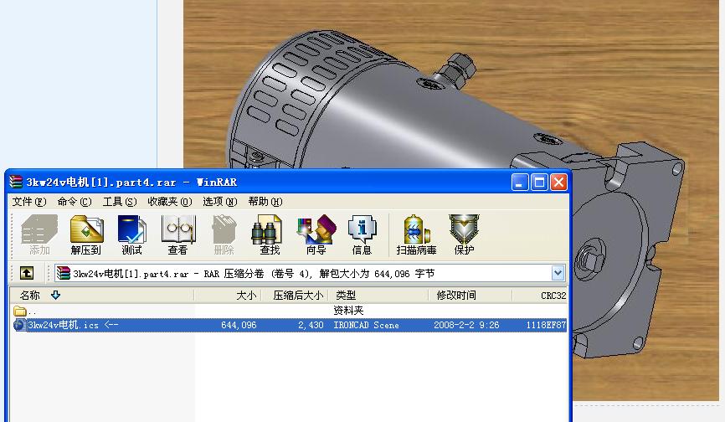Viewport: 725px width, 422px height.
Task: Sort by Packed Size (压缩后大小) column
Action: [x=295, y=296]
